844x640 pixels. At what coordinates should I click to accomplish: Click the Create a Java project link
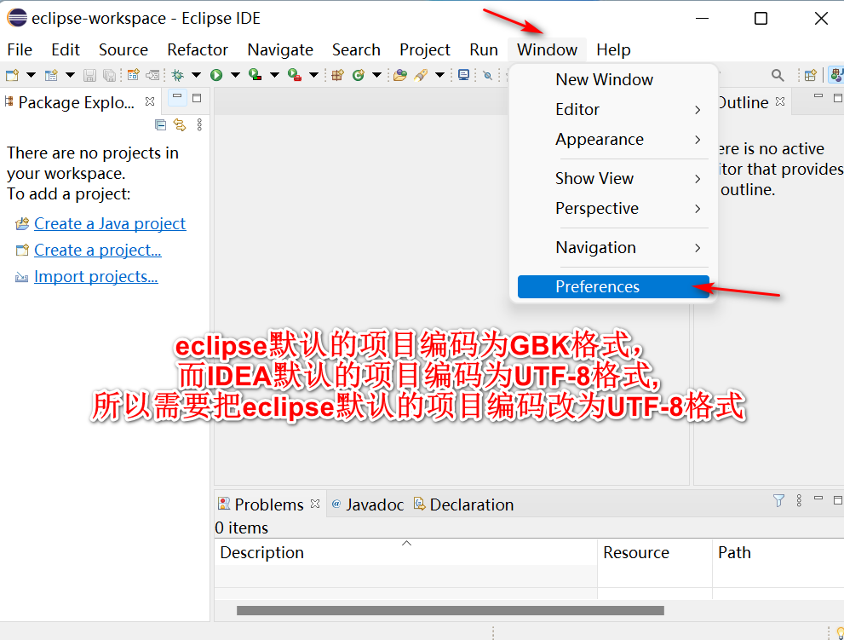[110, 223]
